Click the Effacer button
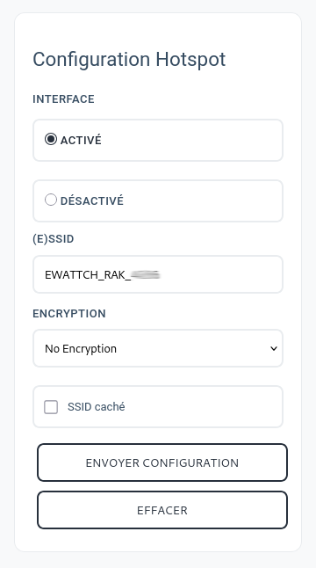Screen dimensions: 316x568 click(162, 510)
